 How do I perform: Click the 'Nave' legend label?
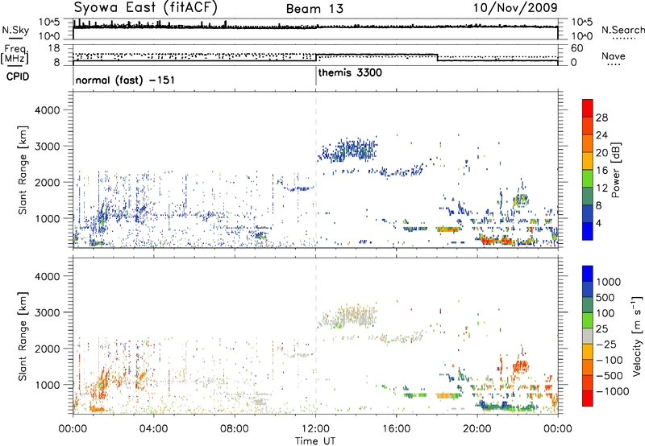click(x=614, y=56)
